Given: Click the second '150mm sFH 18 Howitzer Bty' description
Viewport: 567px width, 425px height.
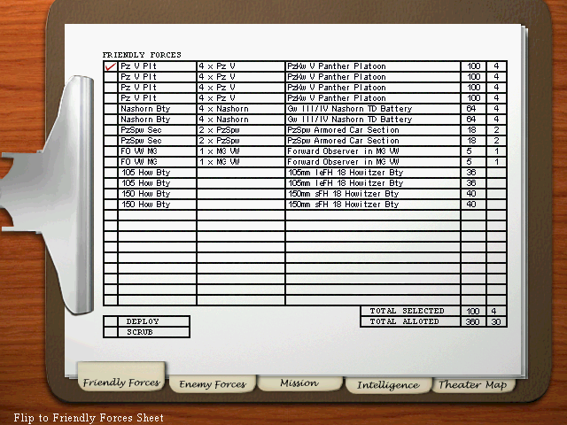Looking at the screenshot, I should coord(343,205).
